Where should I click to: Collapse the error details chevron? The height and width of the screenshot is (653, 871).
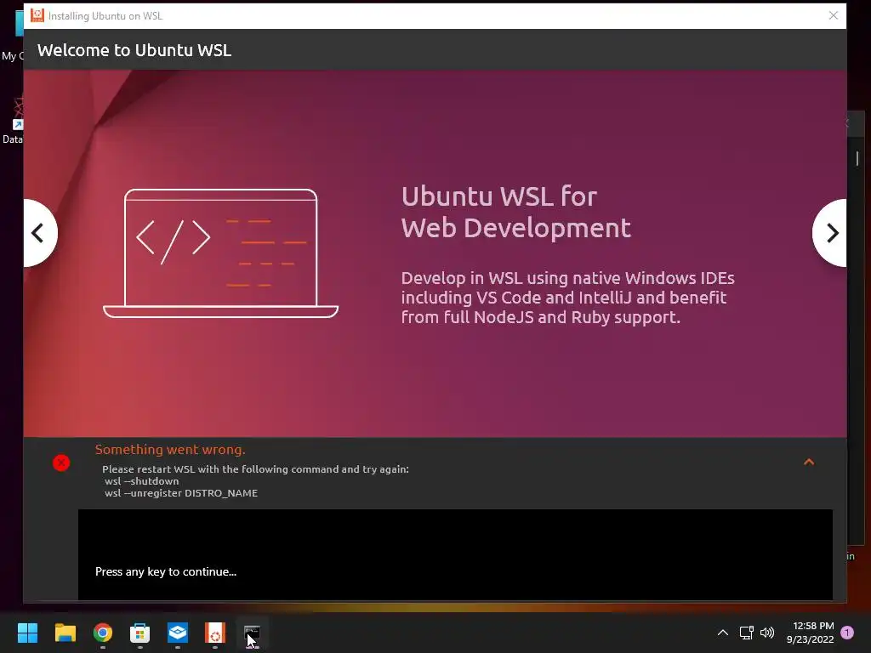809,462
